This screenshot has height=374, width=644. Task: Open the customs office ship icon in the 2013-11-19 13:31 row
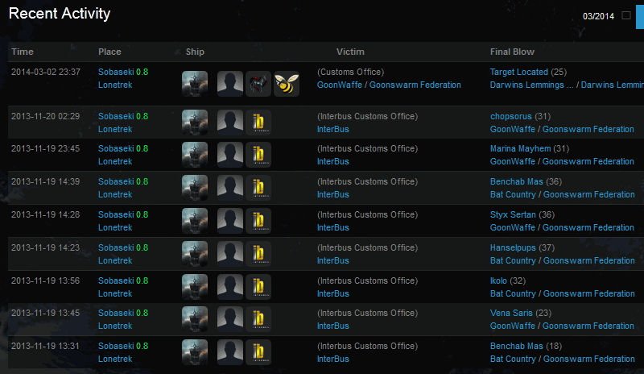coord(195,352)
